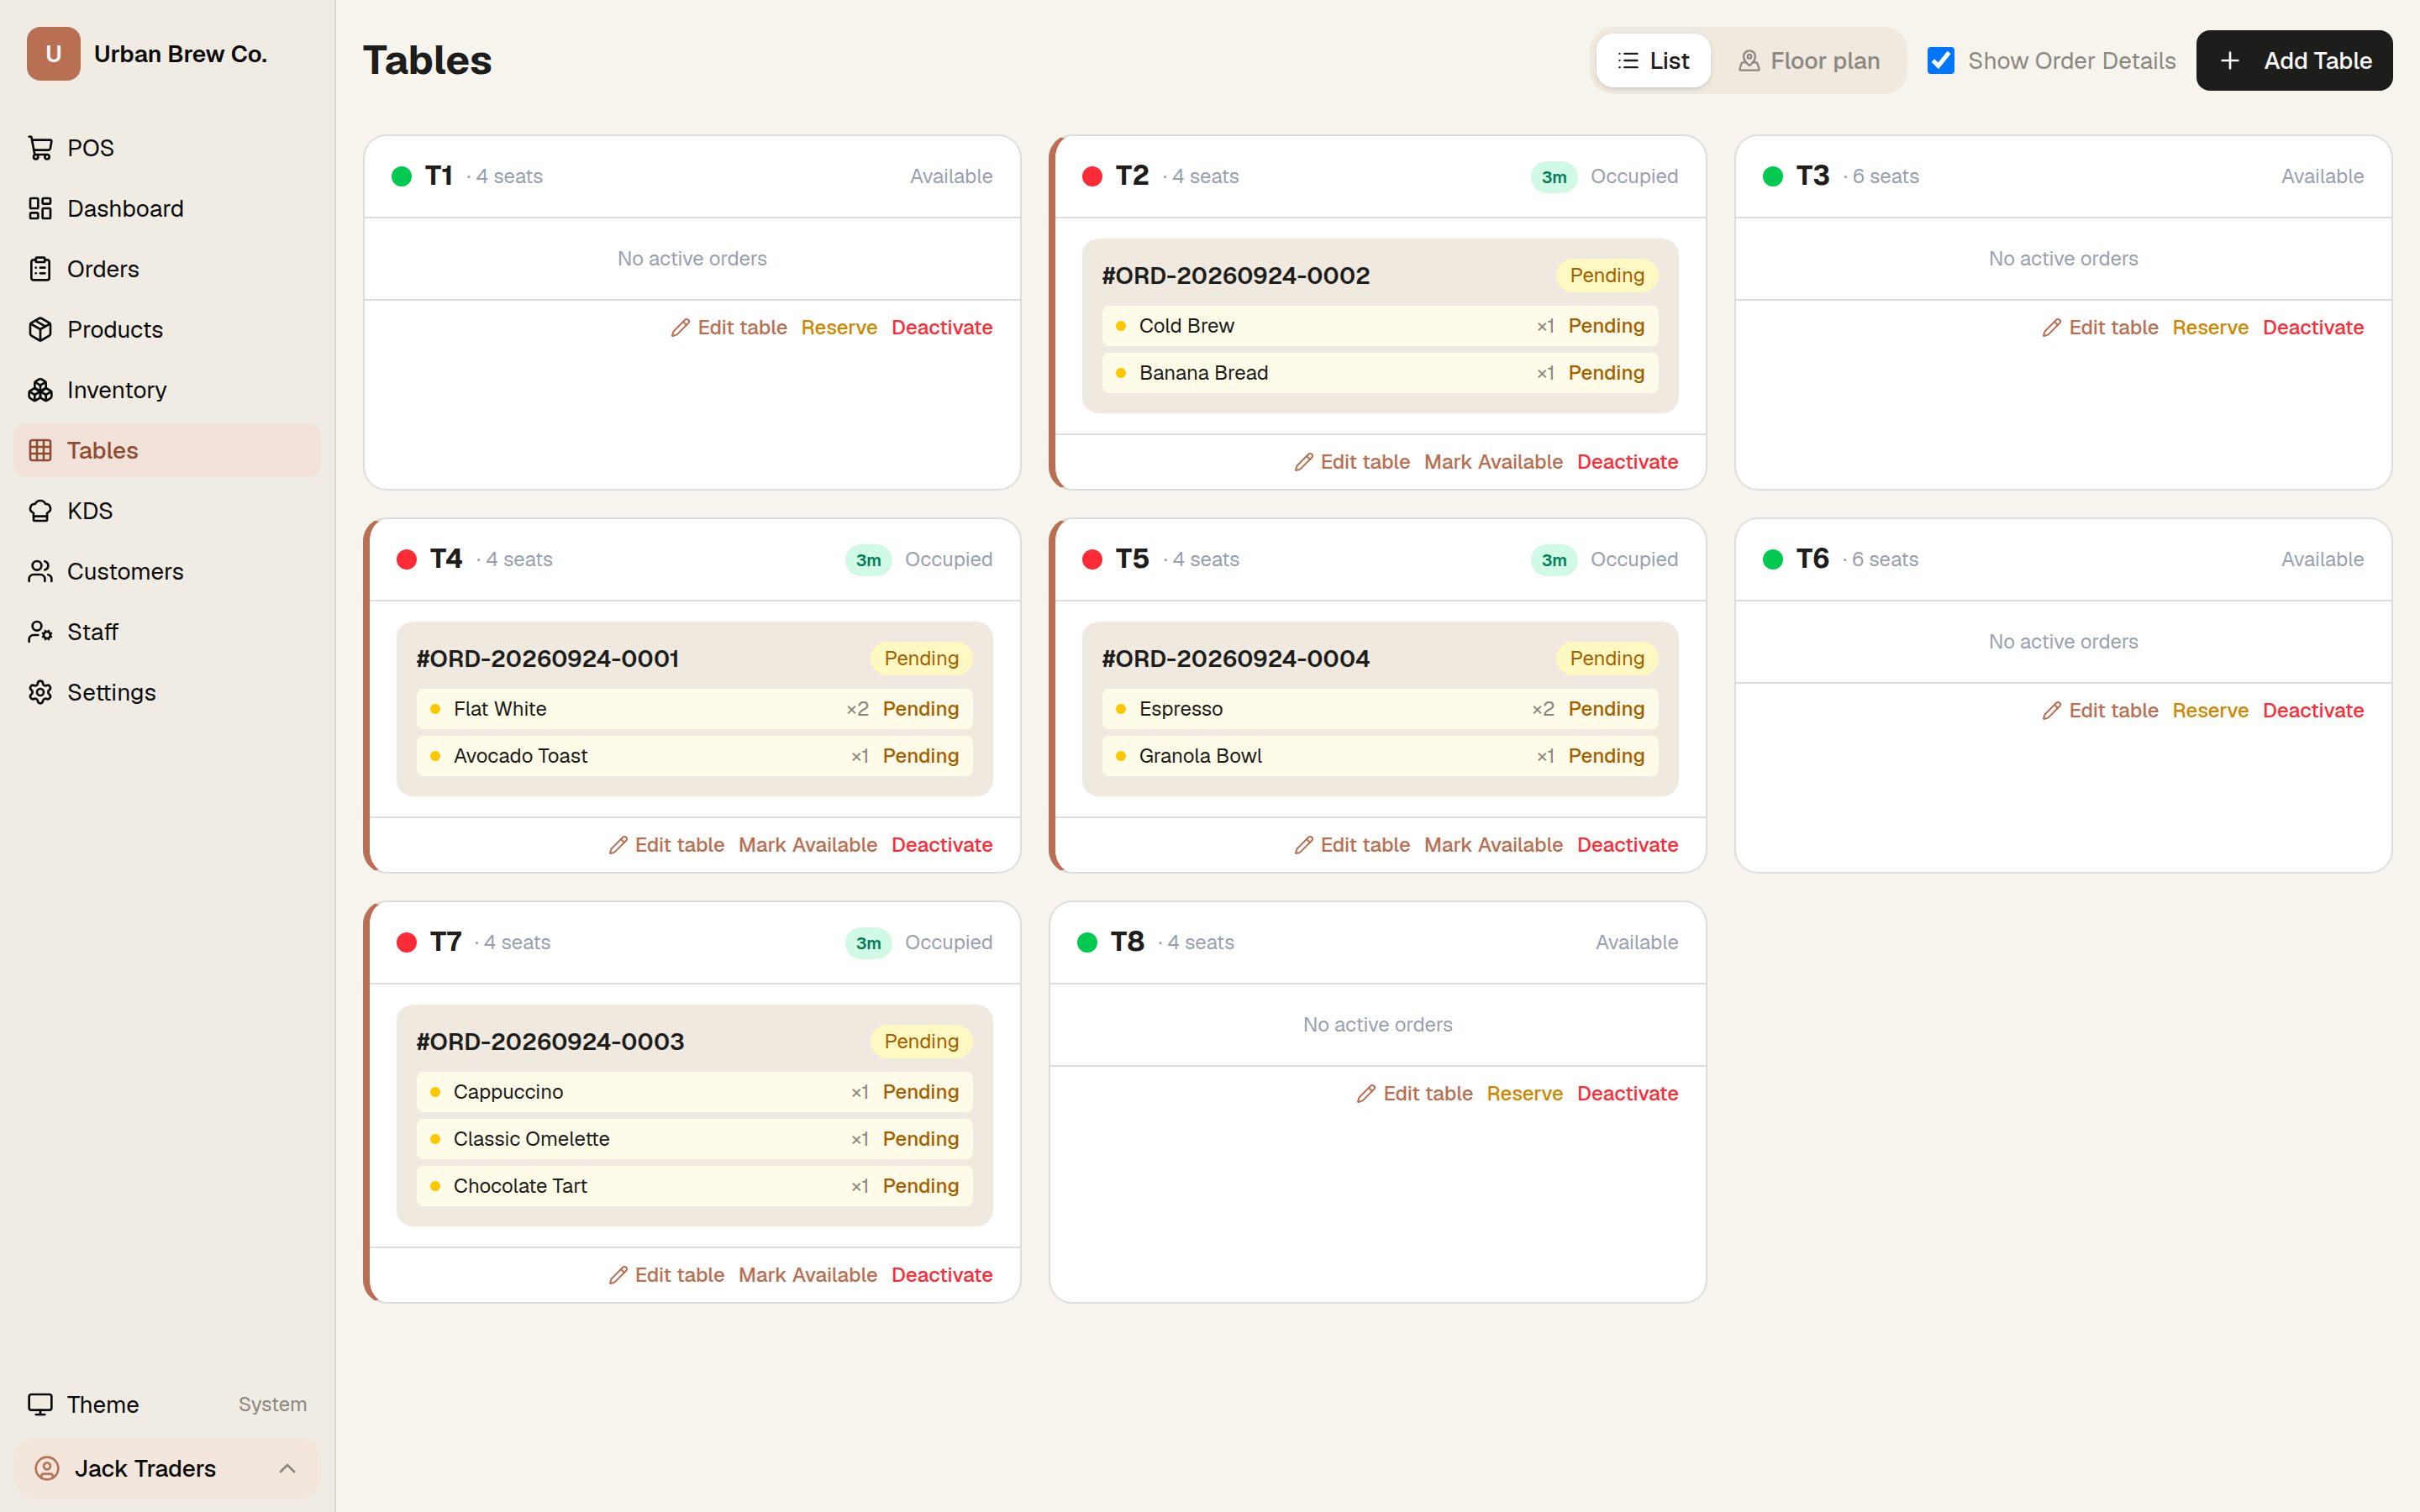Uncheck the Show Order Details checkbox
Viewport: 2420px width, 1512px height.
[1941, 61]
